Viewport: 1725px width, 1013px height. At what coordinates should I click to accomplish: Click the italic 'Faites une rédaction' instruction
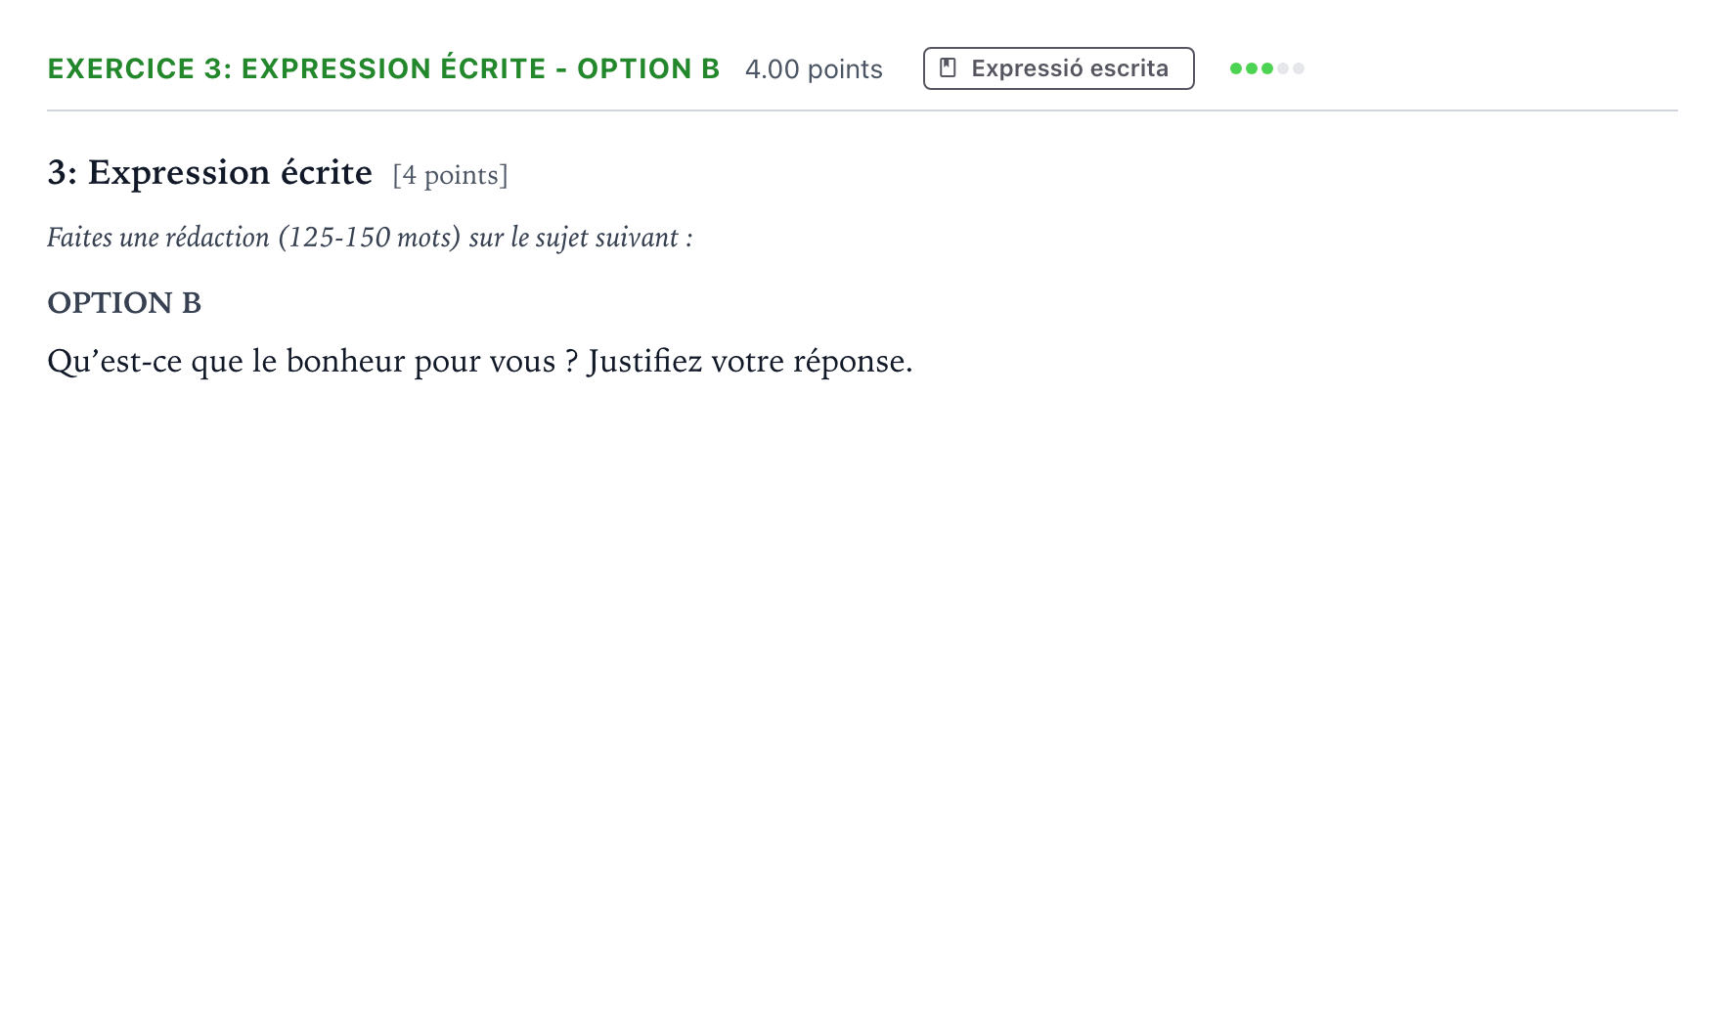[x=158, y=238]
